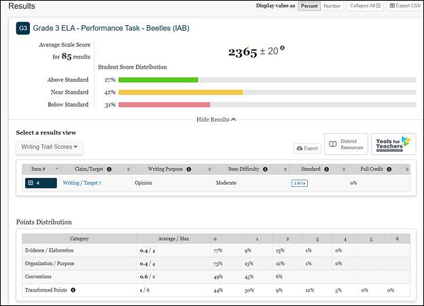Click the Moderate difficulty cell

226,183
